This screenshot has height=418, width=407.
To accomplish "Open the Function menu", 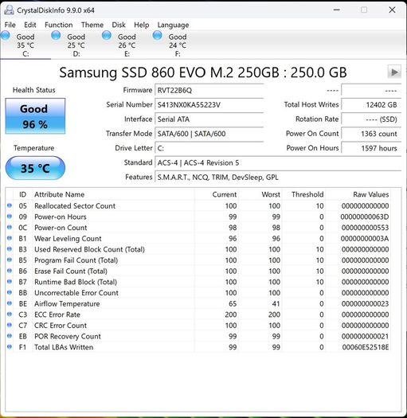I will coord(58,25).
